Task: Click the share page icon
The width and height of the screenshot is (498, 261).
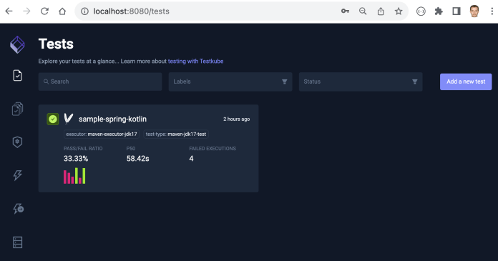Action: 381,11
